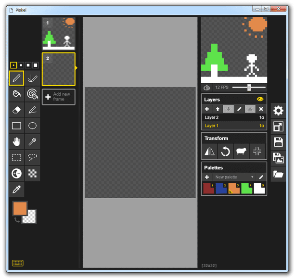The image size is (295, 279).
Task: Flip the drawing with the mirror transform
Action: (210, 151)
